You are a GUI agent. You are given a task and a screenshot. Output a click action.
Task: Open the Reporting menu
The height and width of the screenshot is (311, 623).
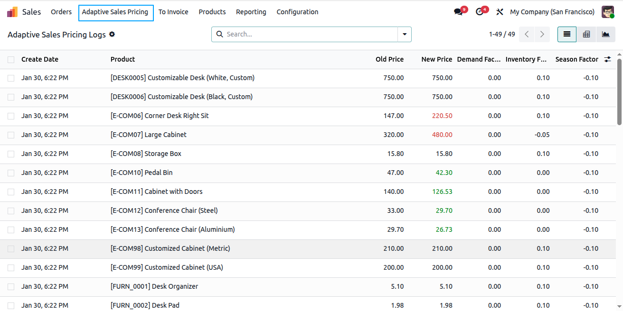pos(251,12)
